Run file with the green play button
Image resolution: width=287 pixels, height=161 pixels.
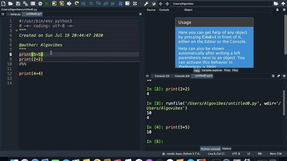click(47, 4)
